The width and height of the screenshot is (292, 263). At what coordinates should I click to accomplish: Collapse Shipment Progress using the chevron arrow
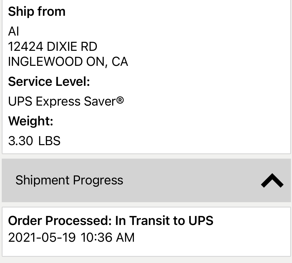pyautogui.click(x=272, y=180)
